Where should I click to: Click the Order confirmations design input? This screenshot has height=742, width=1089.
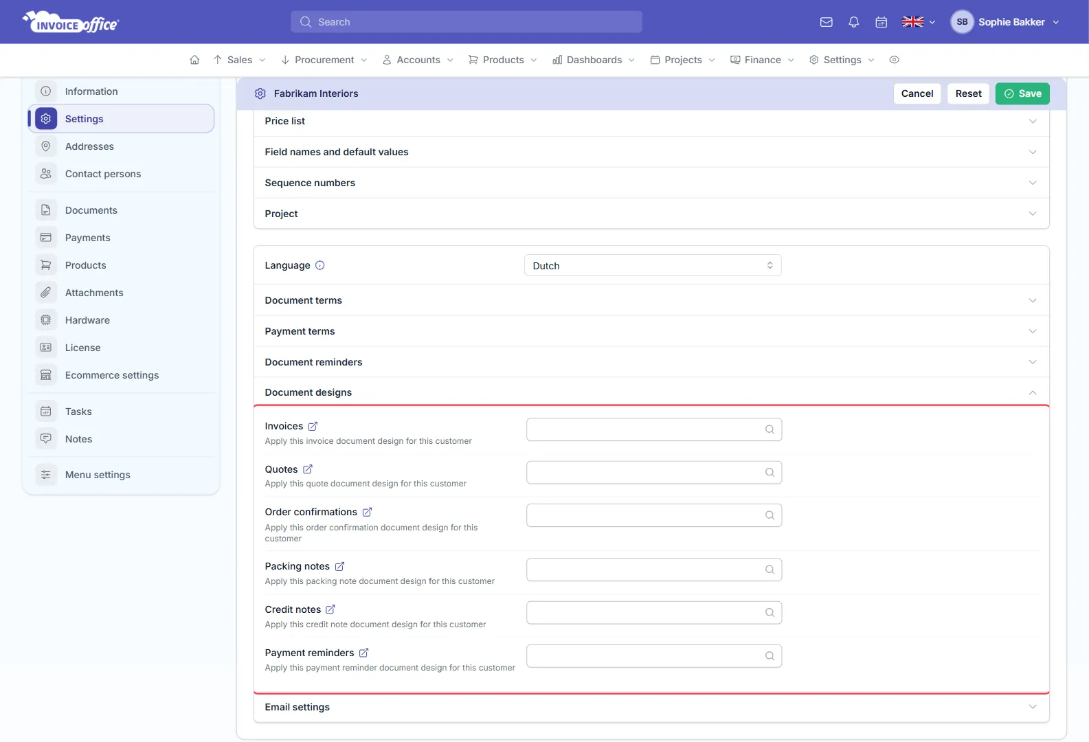[654, 515]
